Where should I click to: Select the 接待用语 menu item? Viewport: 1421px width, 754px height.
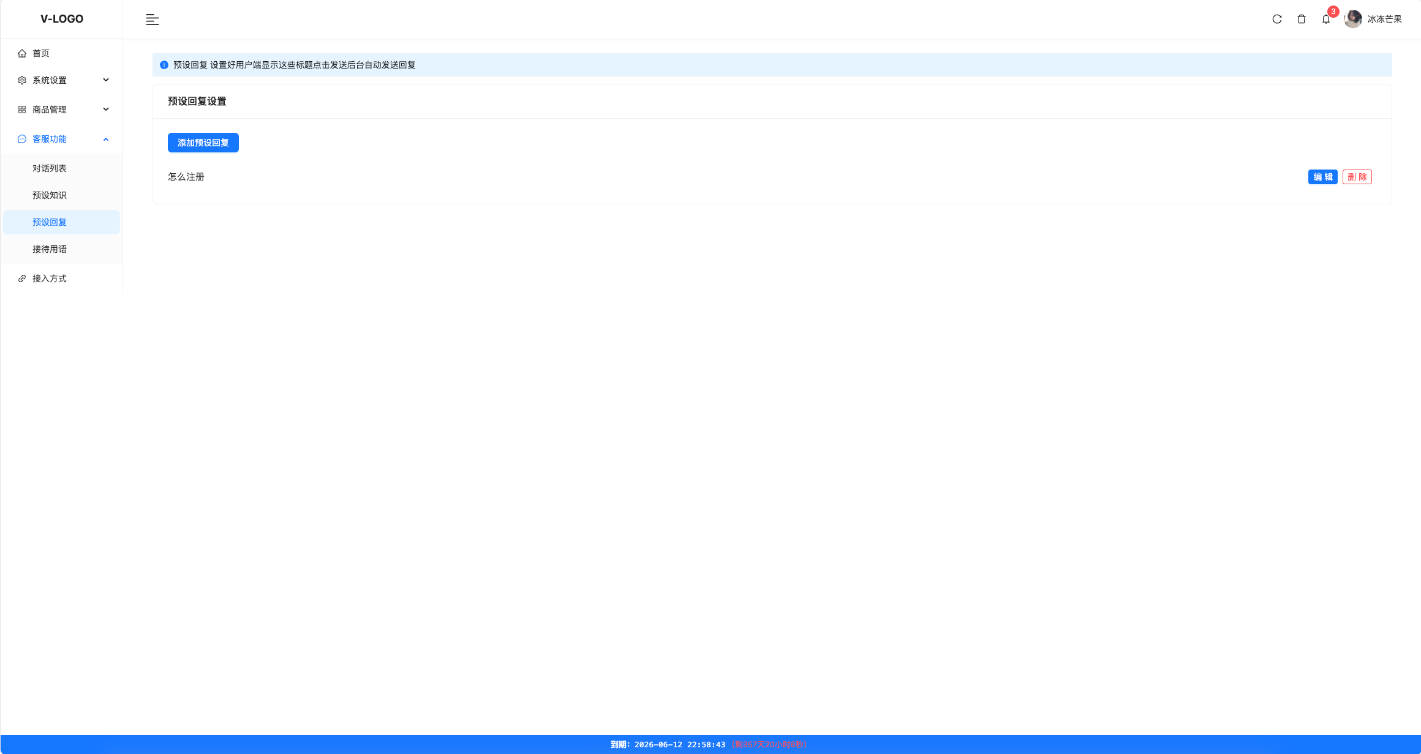click(50, 249)
